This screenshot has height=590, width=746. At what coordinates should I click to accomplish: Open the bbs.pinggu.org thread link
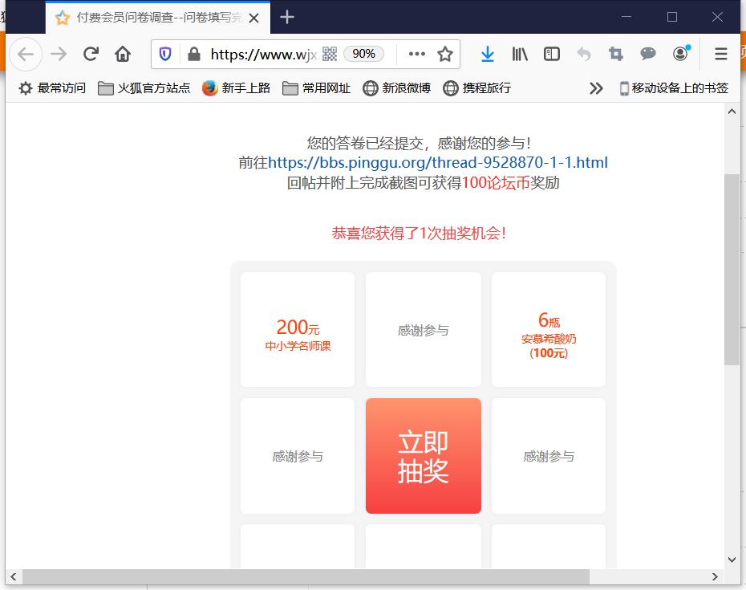coord(438,163)
